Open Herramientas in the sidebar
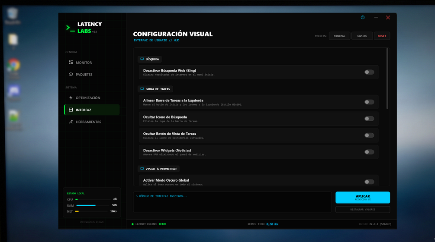The height and width of the screenshot is (242, 435). (x=92, y=122)
